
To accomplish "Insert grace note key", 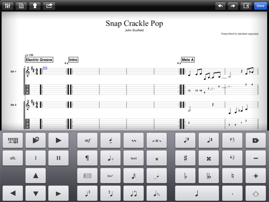I will pos(134,176).
